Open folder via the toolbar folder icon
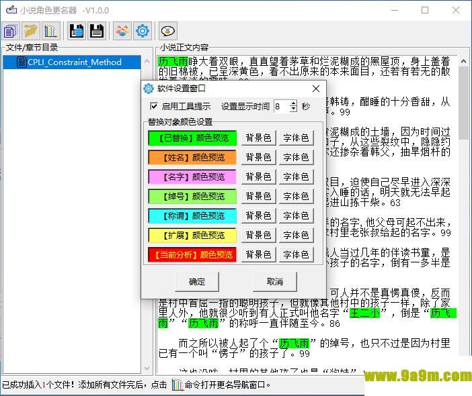472x396 pixels. click(31, 31)
